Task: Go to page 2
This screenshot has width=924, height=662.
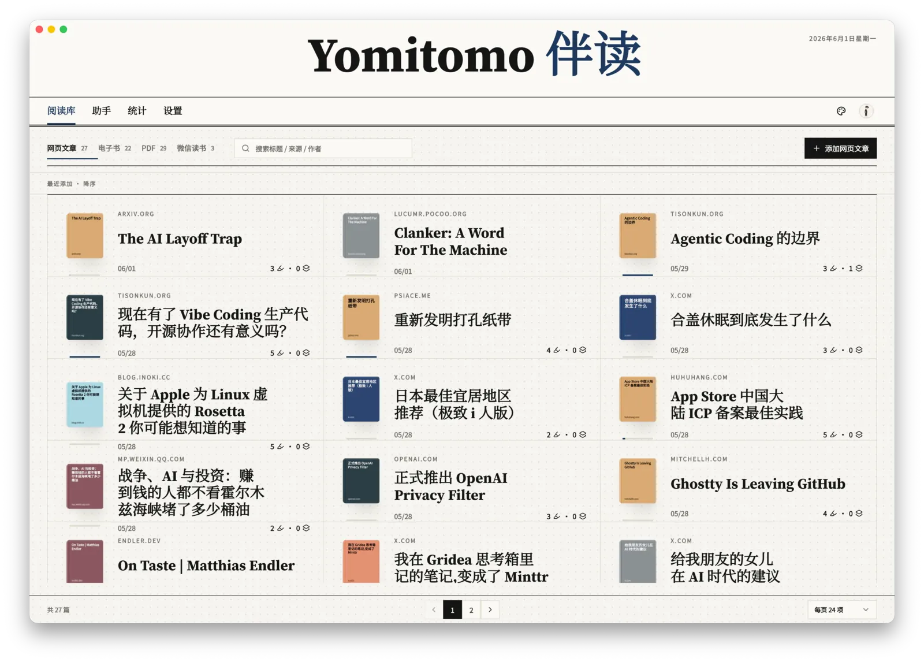Action: [471, 609]
